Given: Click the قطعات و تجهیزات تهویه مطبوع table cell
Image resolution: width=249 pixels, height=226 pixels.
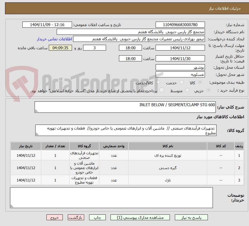Looking at the screenshot, I should click(84, 180).
